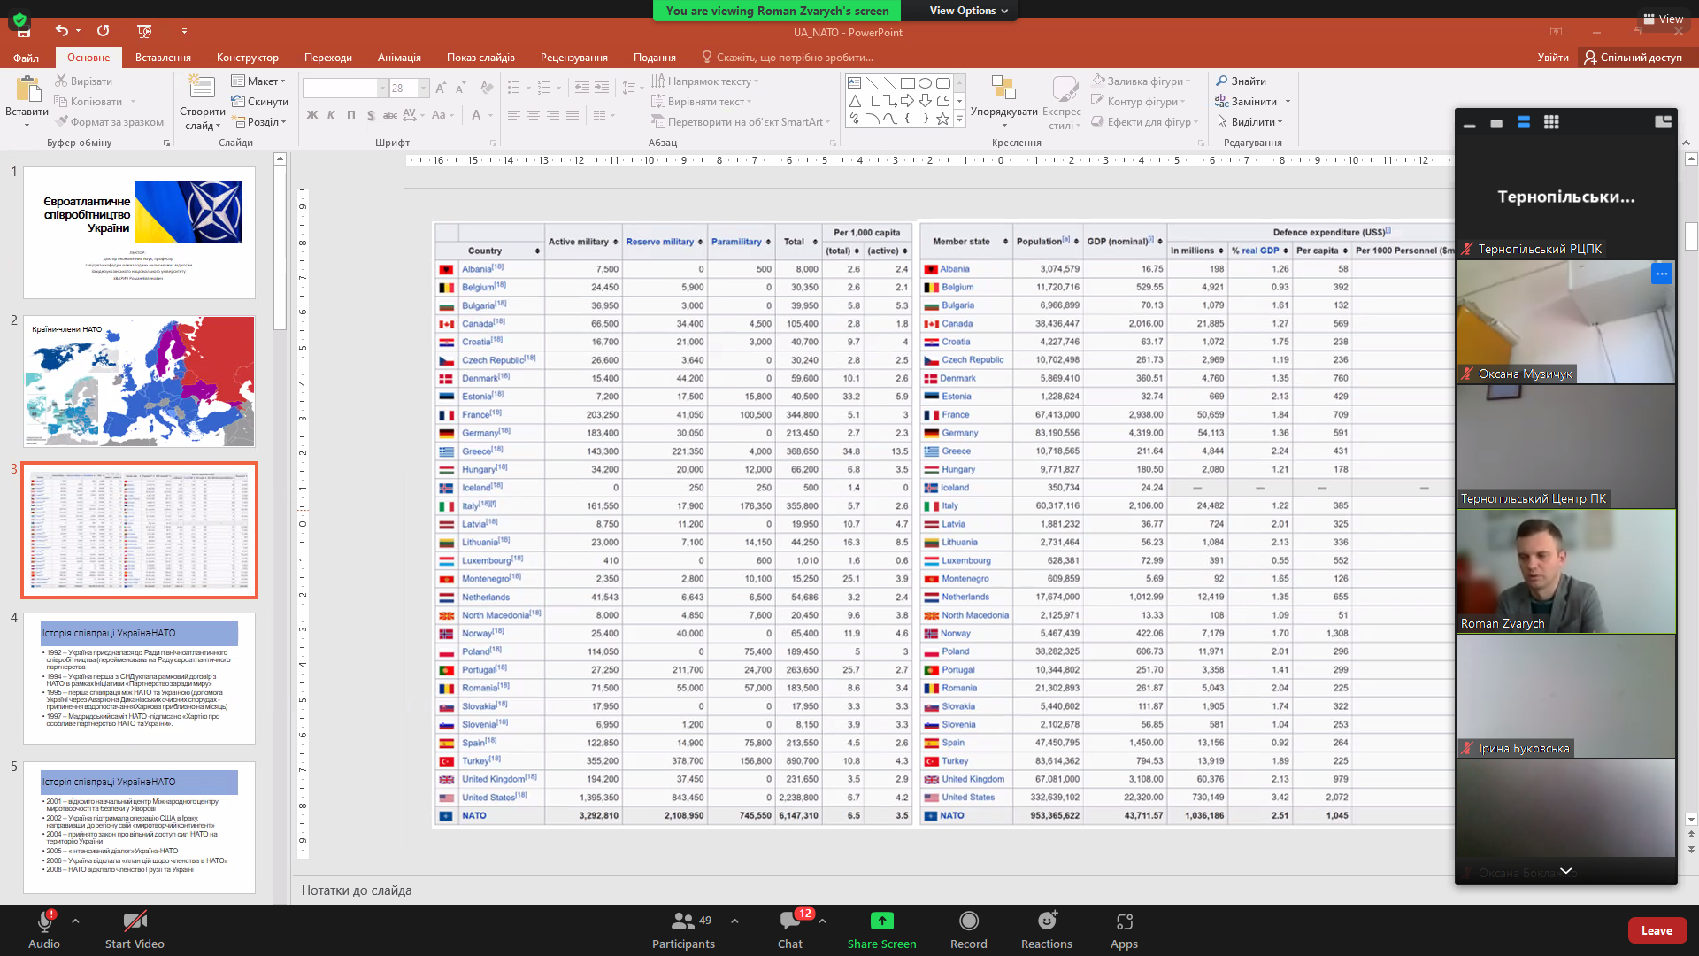Switch Zoom panel to gallery grid view
Screen dimensions: 1699x956
(1550, 122)
